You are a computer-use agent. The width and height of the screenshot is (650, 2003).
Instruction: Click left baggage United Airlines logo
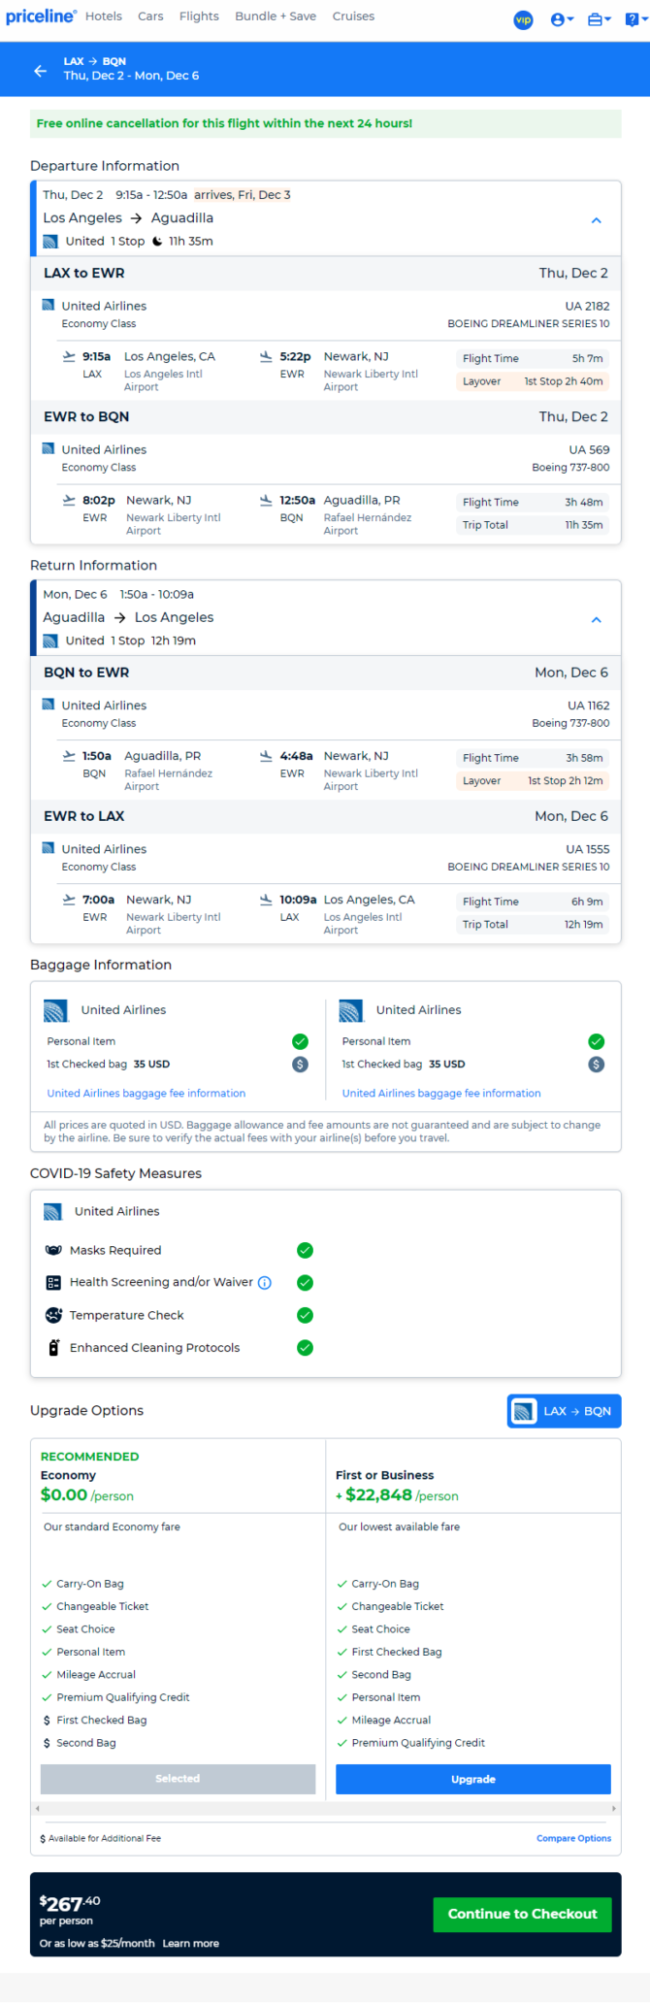pos(55,1011)
